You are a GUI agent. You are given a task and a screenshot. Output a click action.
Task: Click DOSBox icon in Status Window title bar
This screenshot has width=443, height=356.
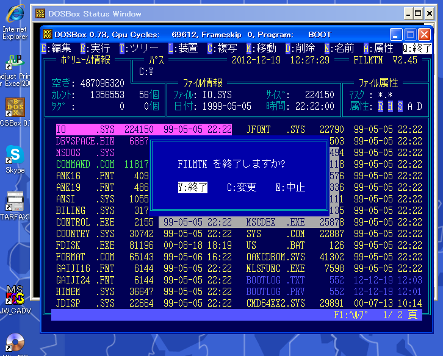pyautogui.click(x=40, y=13)
